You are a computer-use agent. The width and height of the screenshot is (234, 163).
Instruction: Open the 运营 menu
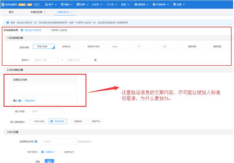pos(83,4)
